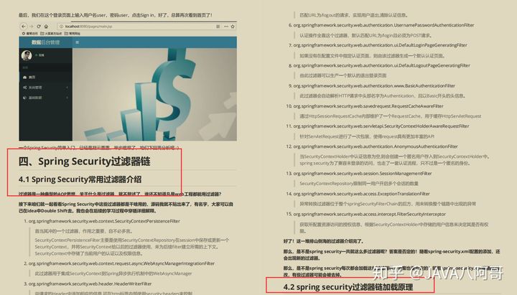517x295 pixels.
Task: Click the browser back arrow button
Action: [x=23, y=26]
